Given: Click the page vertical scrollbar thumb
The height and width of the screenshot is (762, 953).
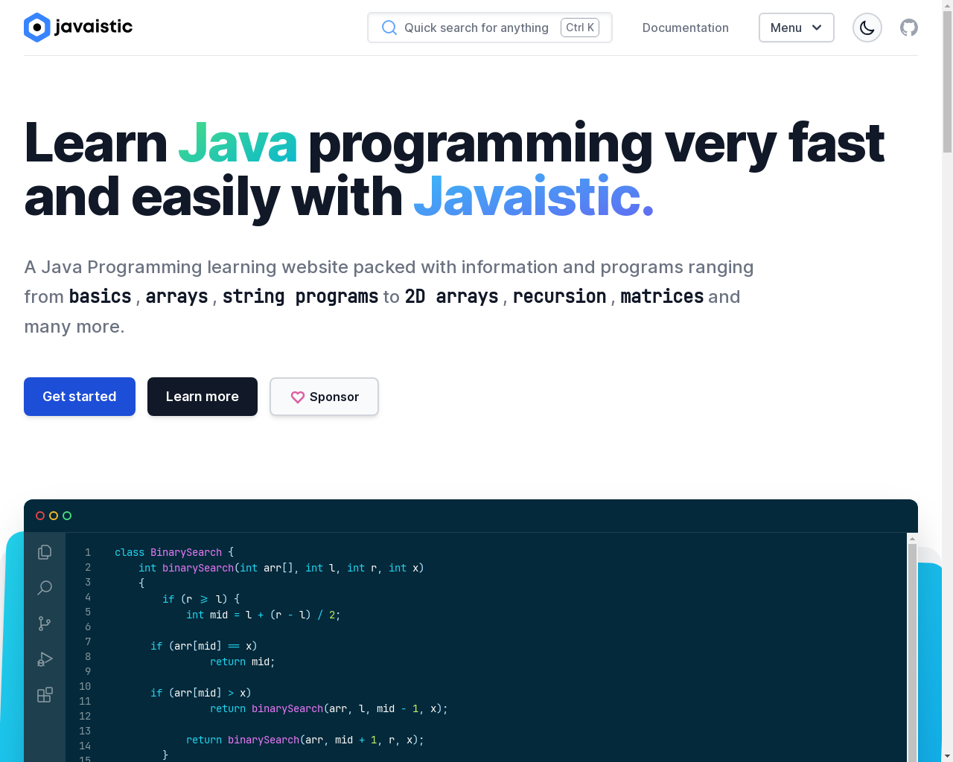Looking at the screenshot, I should [947, 82].
